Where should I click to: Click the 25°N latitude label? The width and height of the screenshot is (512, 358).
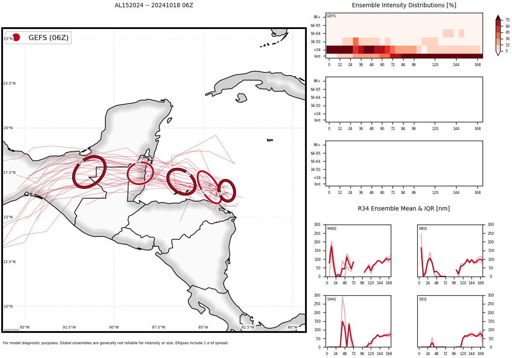pos(9,39)
